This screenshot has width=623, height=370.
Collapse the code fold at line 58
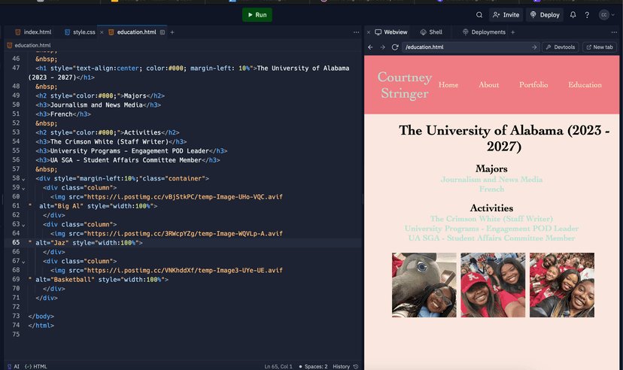23,179
